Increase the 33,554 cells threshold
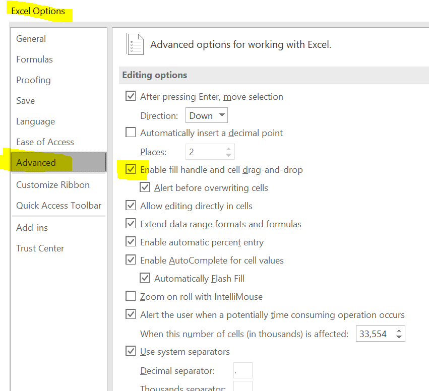This screenshot has width=429, height=391. (399, 331)
